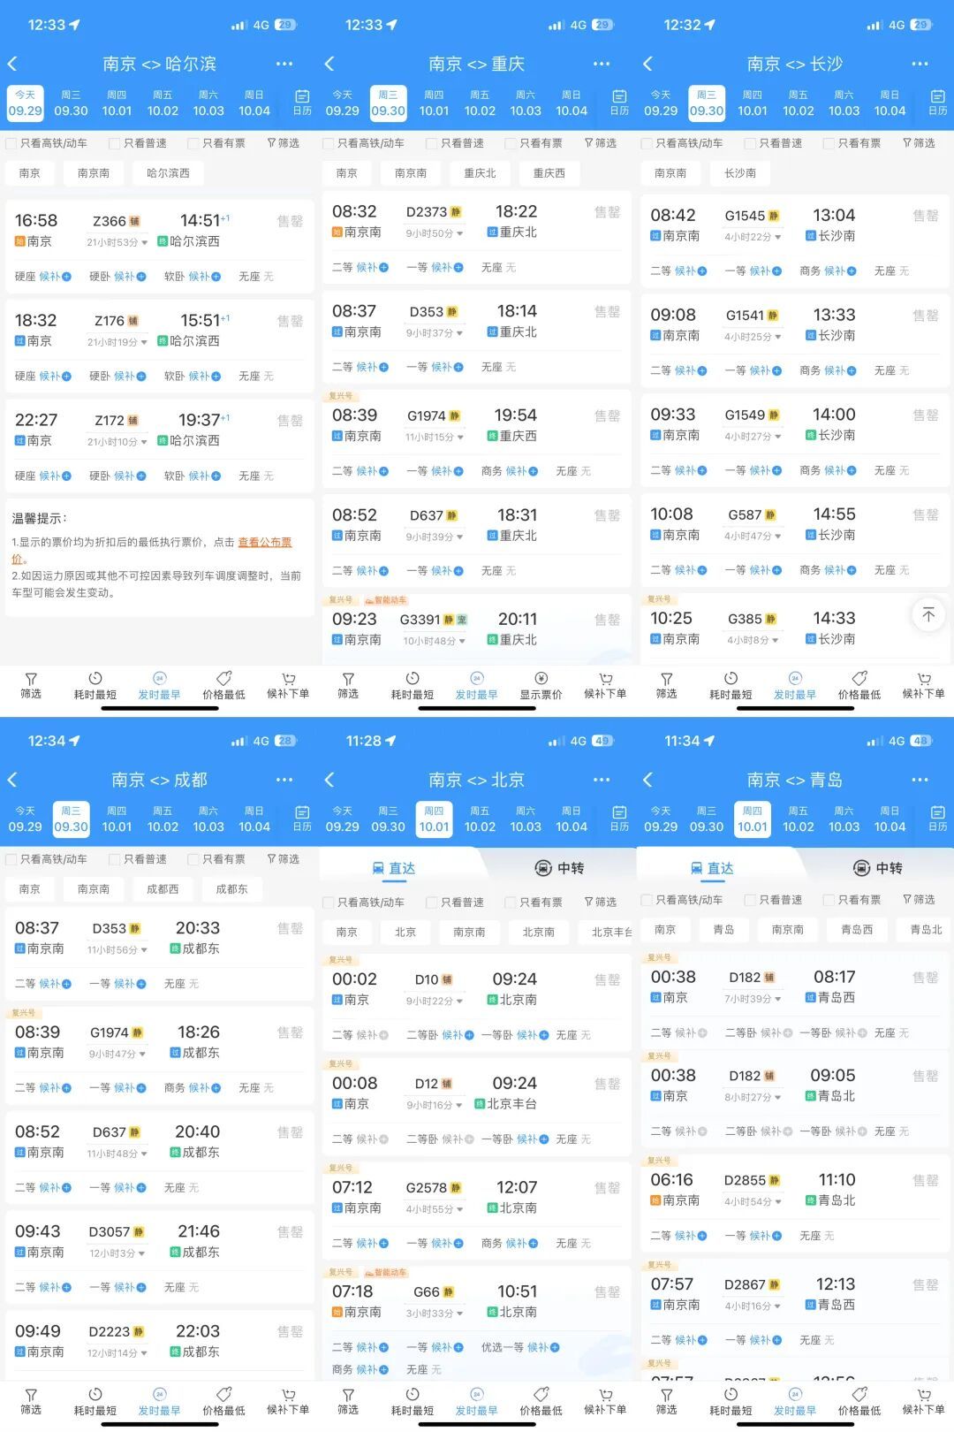
Task: Tap 显示票价 on 南京 <> 重庆 bottom bar
Action: tap(541, 686)
